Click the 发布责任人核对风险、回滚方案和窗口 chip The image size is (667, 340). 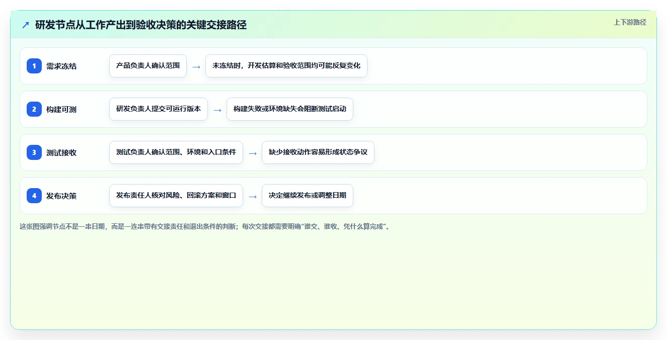(176, 196)
